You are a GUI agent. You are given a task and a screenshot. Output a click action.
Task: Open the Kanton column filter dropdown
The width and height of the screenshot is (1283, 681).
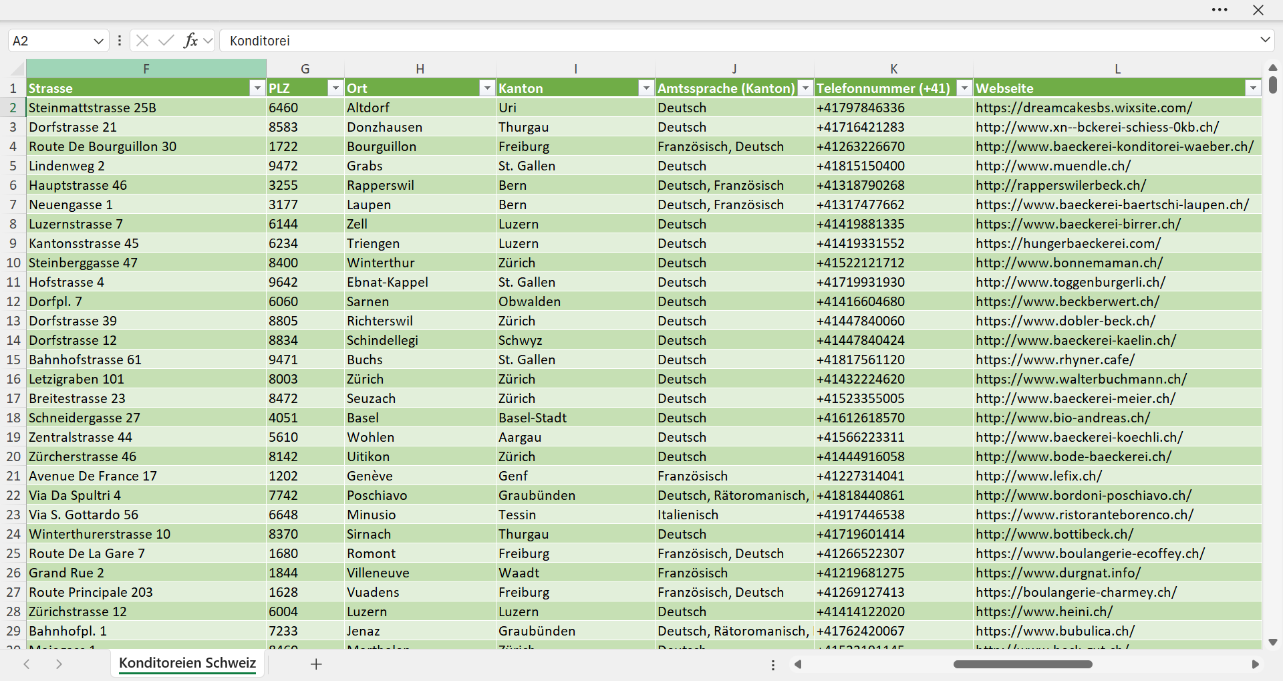pos(646,88)
